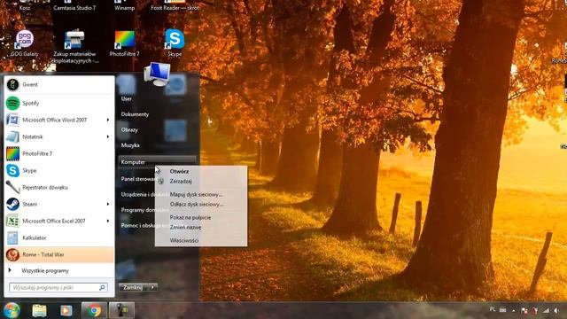Click the Zamknij shutdown button
The image size is (567, 319).
tap(134, 287)
